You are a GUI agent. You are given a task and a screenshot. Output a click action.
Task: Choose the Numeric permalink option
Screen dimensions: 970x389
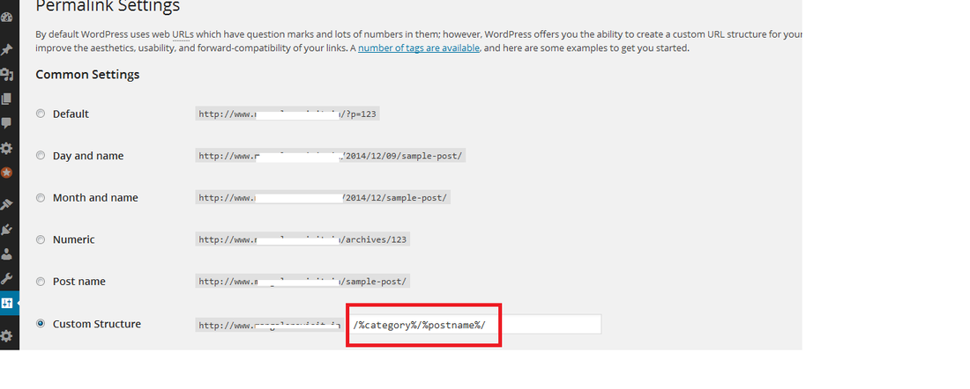pyautogui.click(x=41, y=239)
